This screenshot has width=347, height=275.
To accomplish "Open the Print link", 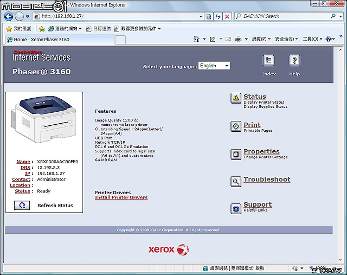I will [x=252, y=125].
